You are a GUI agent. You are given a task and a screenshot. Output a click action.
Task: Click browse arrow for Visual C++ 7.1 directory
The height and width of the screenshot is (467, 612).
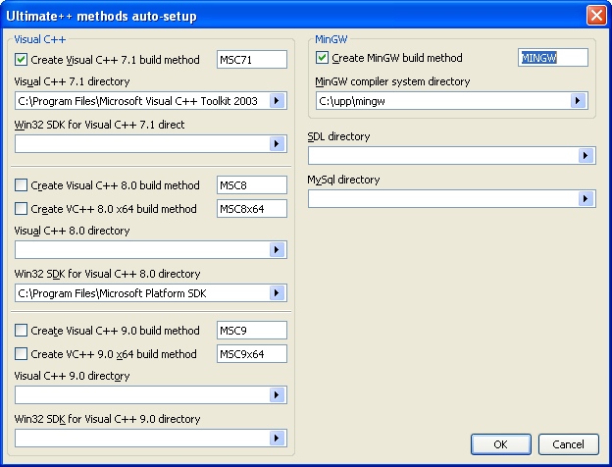[277, 101]
